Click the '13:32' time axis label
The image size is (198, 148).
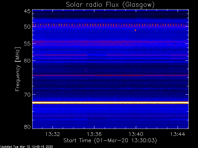(x=52, y=134)
